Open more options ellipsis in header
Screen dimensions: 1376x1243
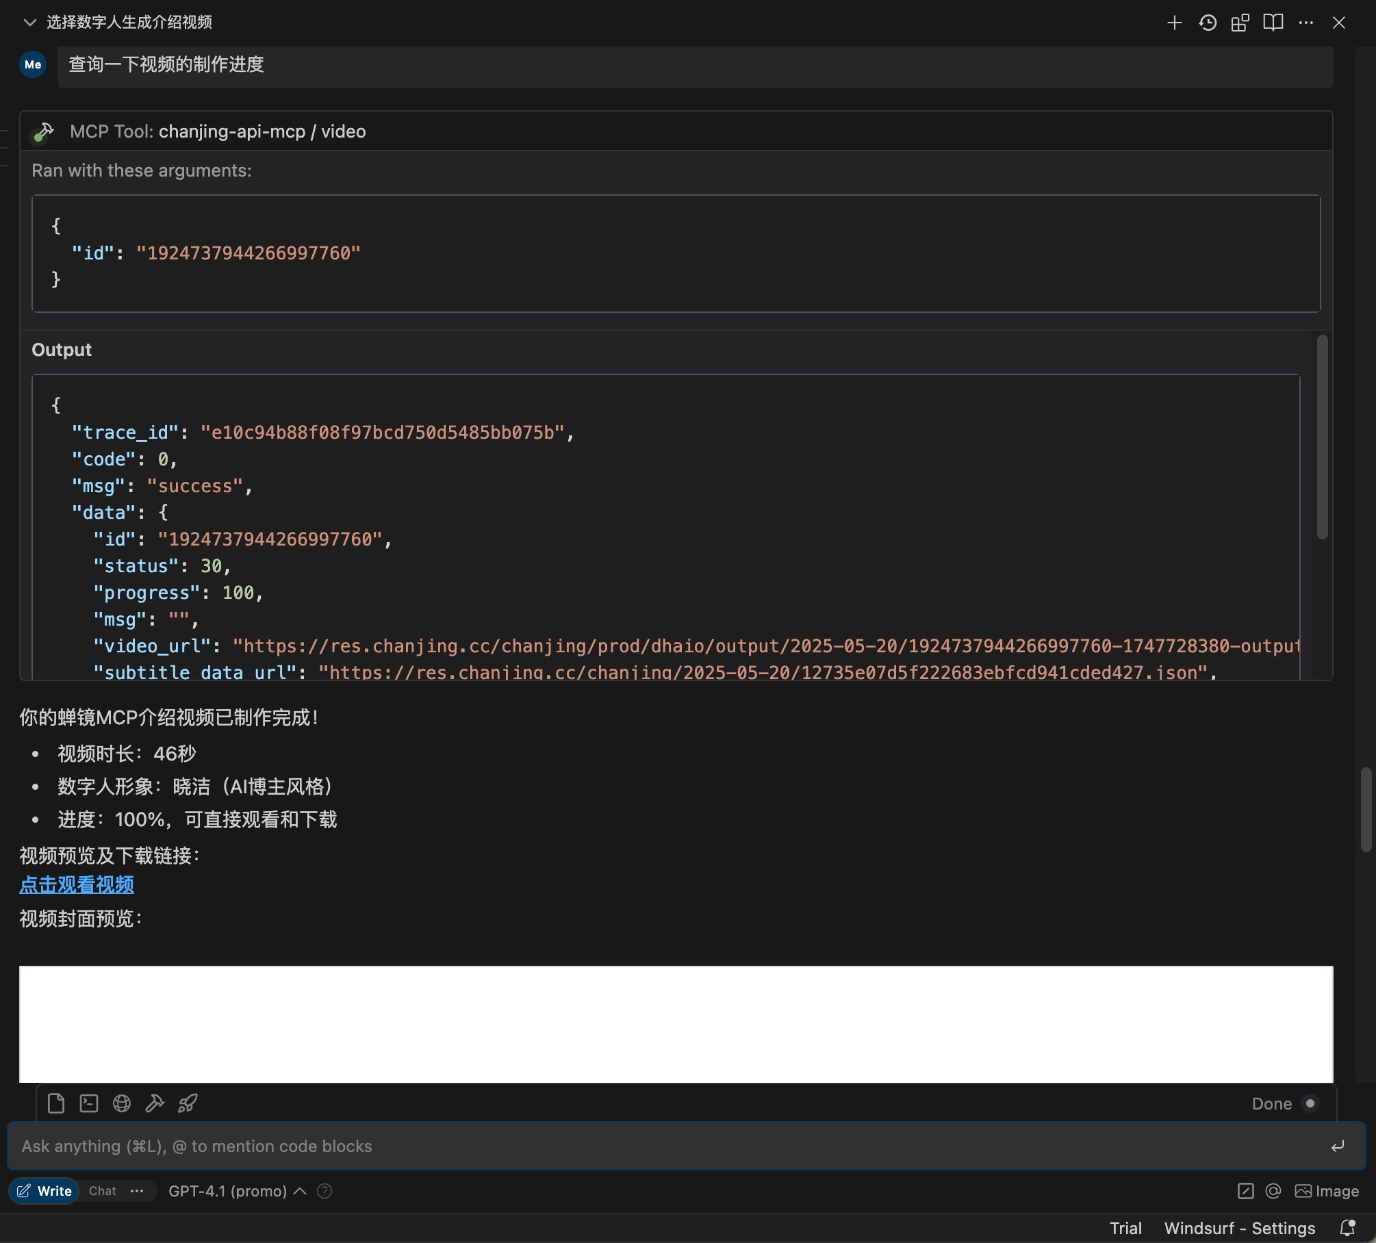pos(1305,23)
